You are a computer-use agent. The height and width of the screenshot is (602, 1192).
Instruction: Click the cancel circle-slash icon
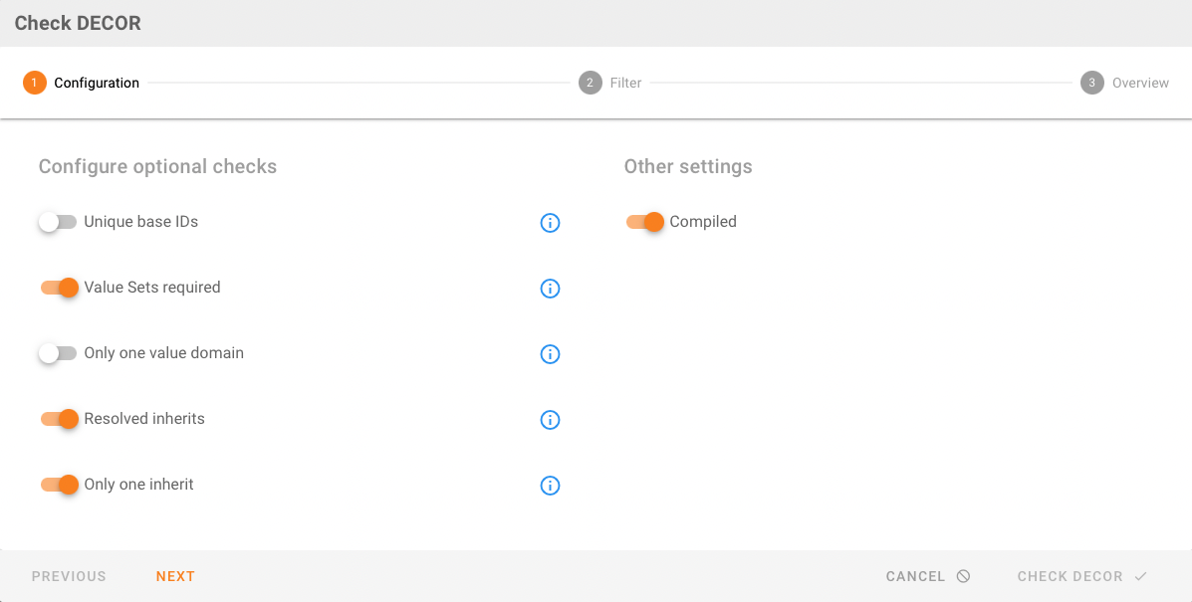[x=963, y=576]
